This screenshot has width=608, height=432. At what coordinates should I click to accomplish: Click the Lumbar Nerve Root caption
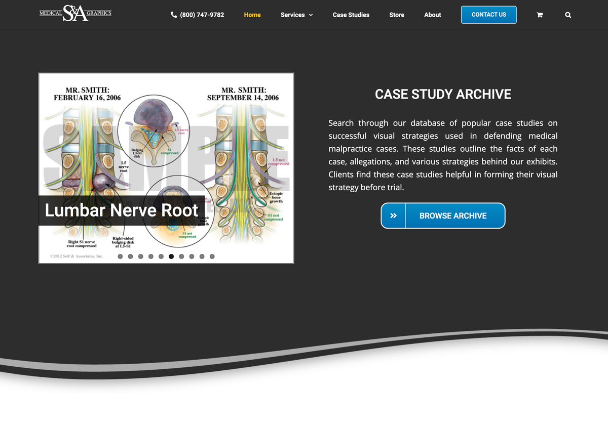point(122,210)
